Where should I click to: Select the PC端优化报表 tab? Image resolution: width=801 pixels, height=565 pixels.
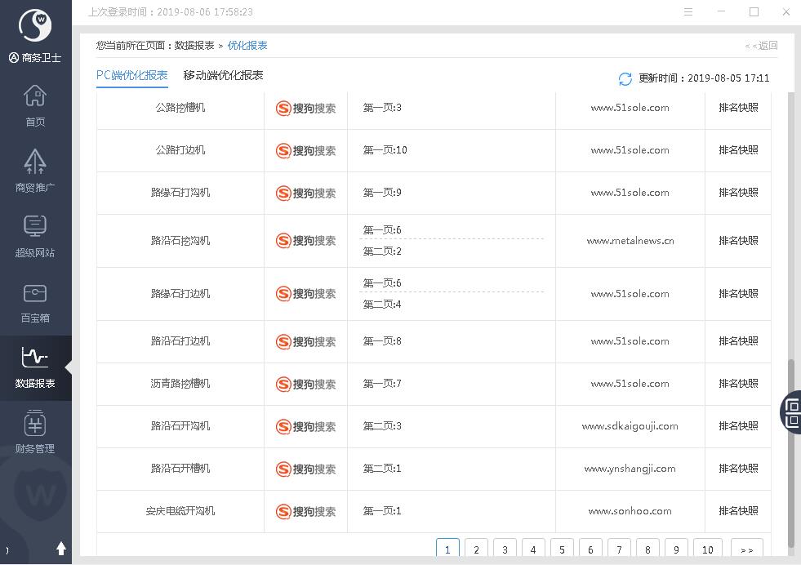coord(131,75)
